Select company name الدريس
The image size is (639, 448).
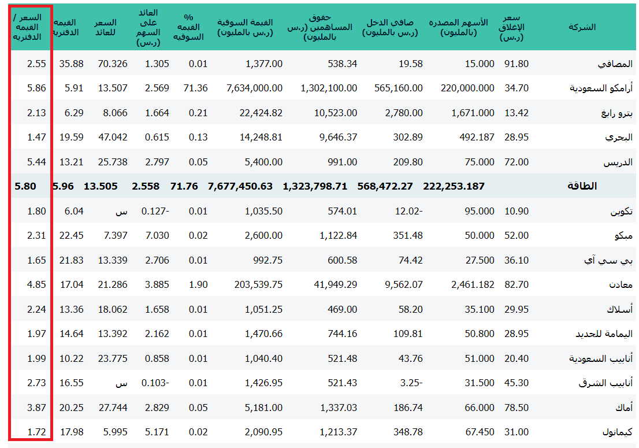tap(618, 162)
